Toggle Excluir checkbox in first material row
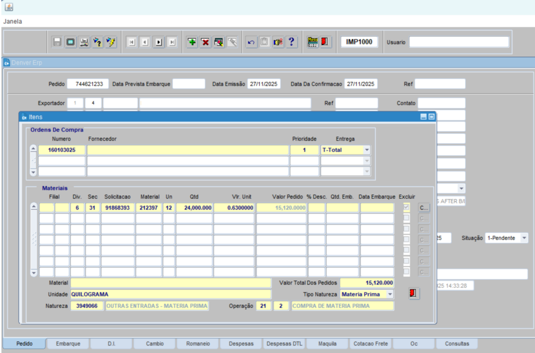Screen dimensions: 535x353 [x=406, y=207]
